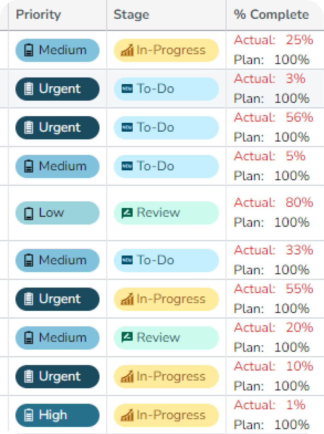Click chart icon on In-Progress badge beside 25% actual
324x434 pixels.
tap(127, 51)
